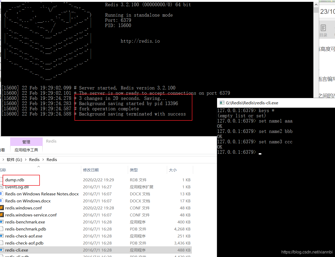Viewport: 335px width, 257px height.
Task: Click the current Redis breadcrumb folder
Action: pos(52,160)
